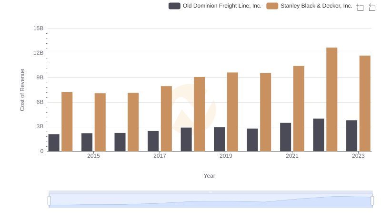Click the 6B y-axis label
The image size is (381, 219).
pos(40,102)
